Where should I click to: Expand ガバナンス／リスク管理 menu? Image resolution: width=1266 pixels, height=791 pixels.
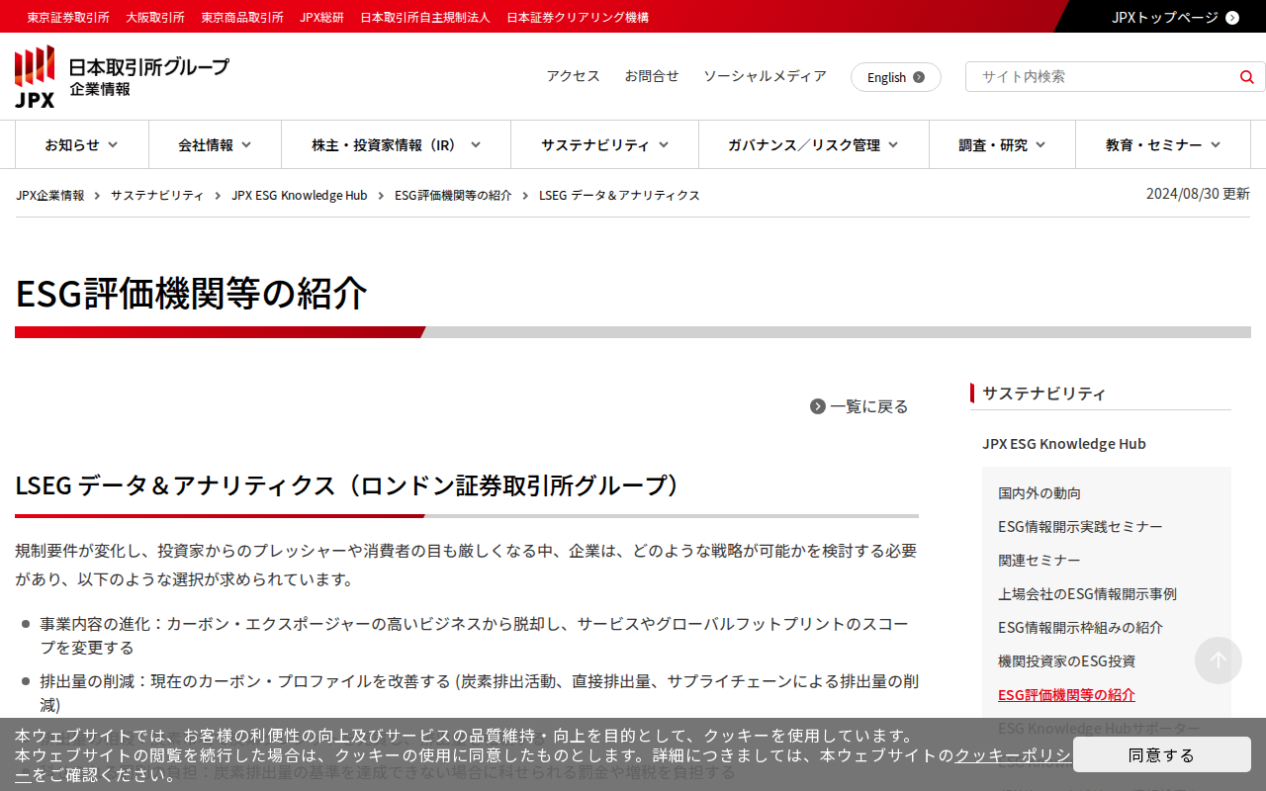click(x=814, y=144)
